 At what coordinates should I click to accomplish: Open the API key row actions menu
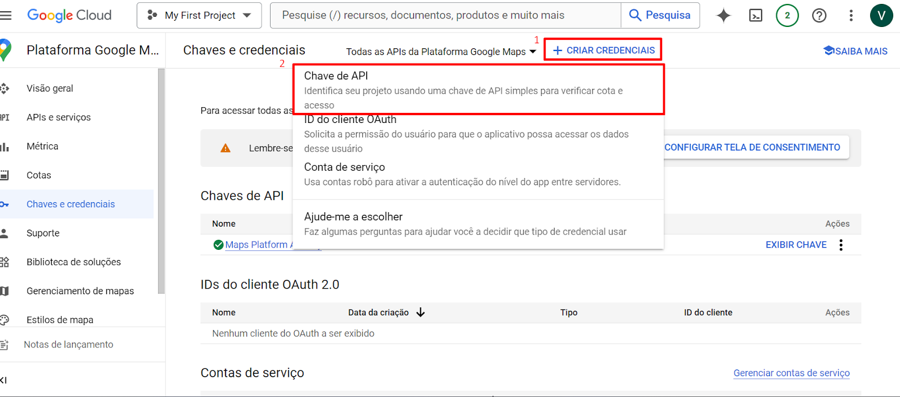point(841,245)
